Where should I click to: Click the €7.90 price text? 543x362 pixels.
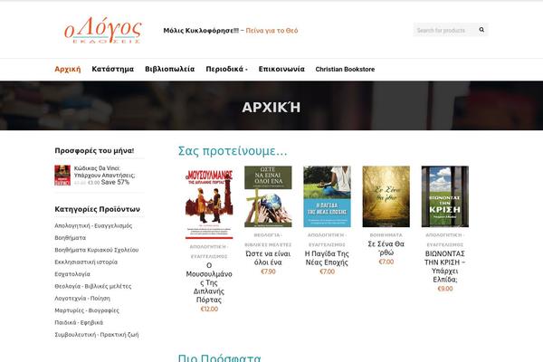(x=268, y=271)
